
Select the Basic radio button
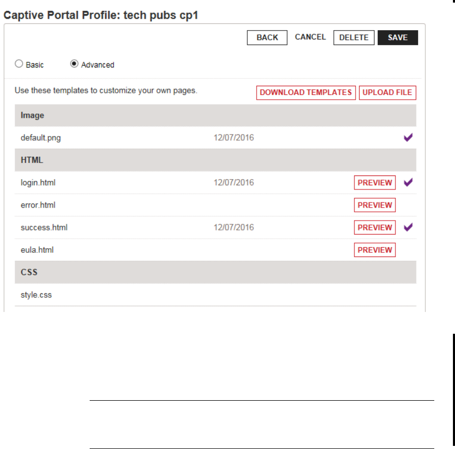click(x=19, y=64)
